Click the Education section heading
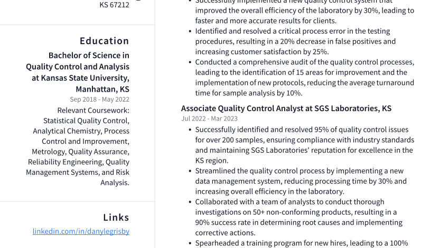This screenshot has height=248, width=440. [104, 41]
